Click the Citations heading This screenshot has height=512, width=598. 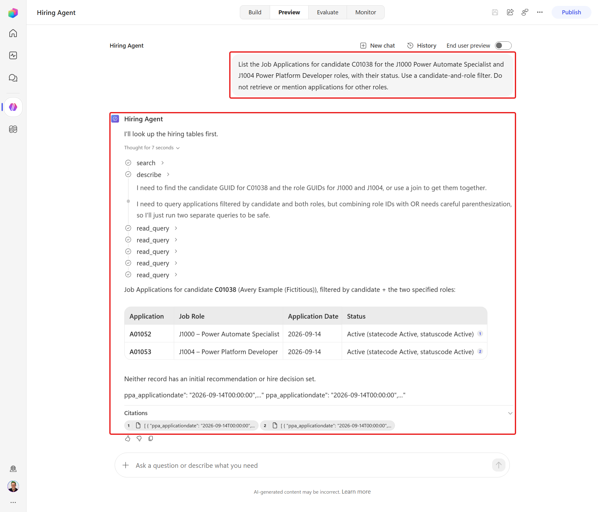pyautogui.click(x=136, y=413)
